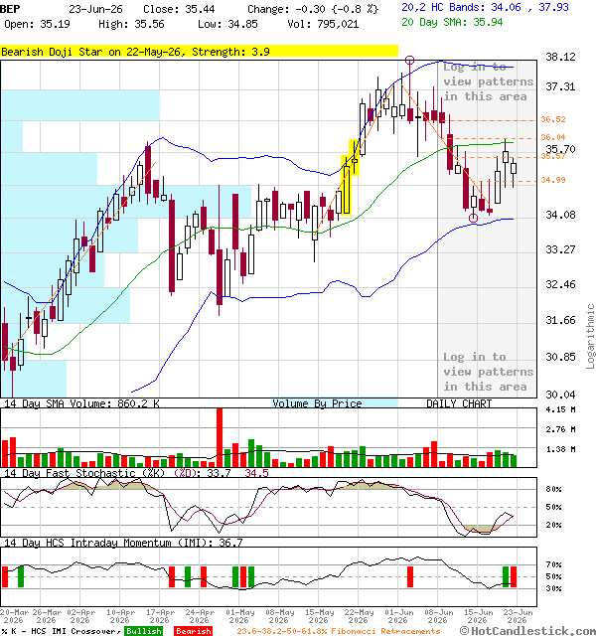Click the yellow highlighted candlestick pattern
This screenshot has height=636, width=596.
(350, 177)
